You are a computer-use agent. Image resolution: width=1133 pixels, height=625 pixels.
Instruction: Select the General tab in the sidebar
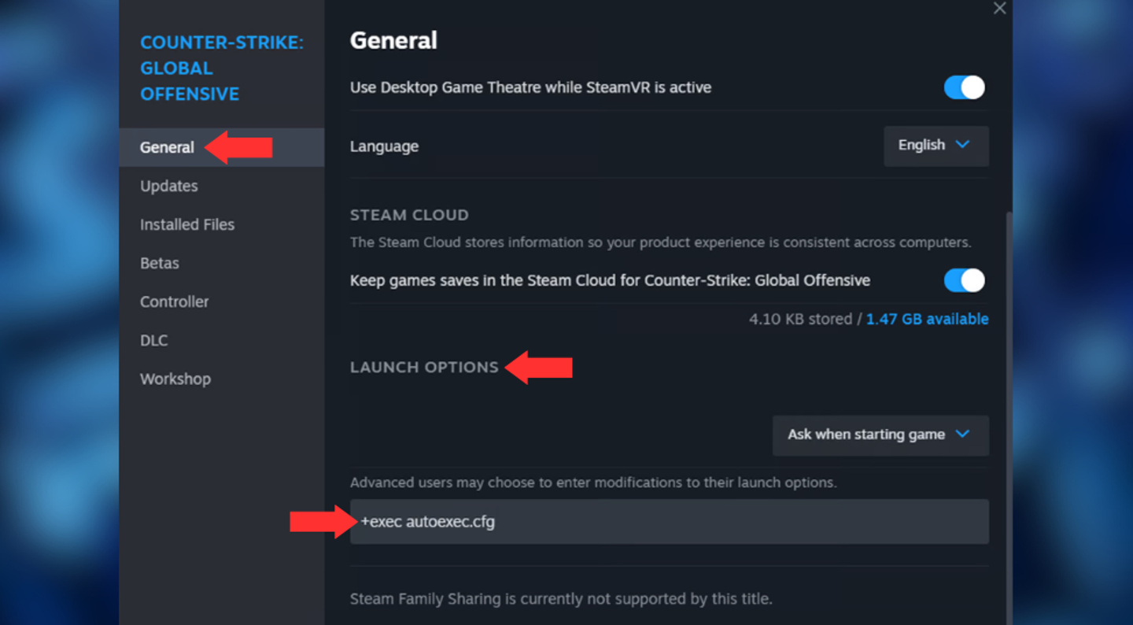(167, 147)
